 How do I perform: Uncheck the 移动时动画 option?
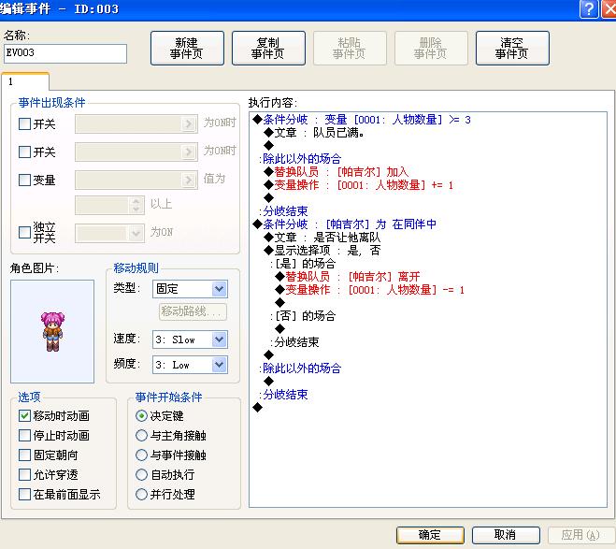24,416
